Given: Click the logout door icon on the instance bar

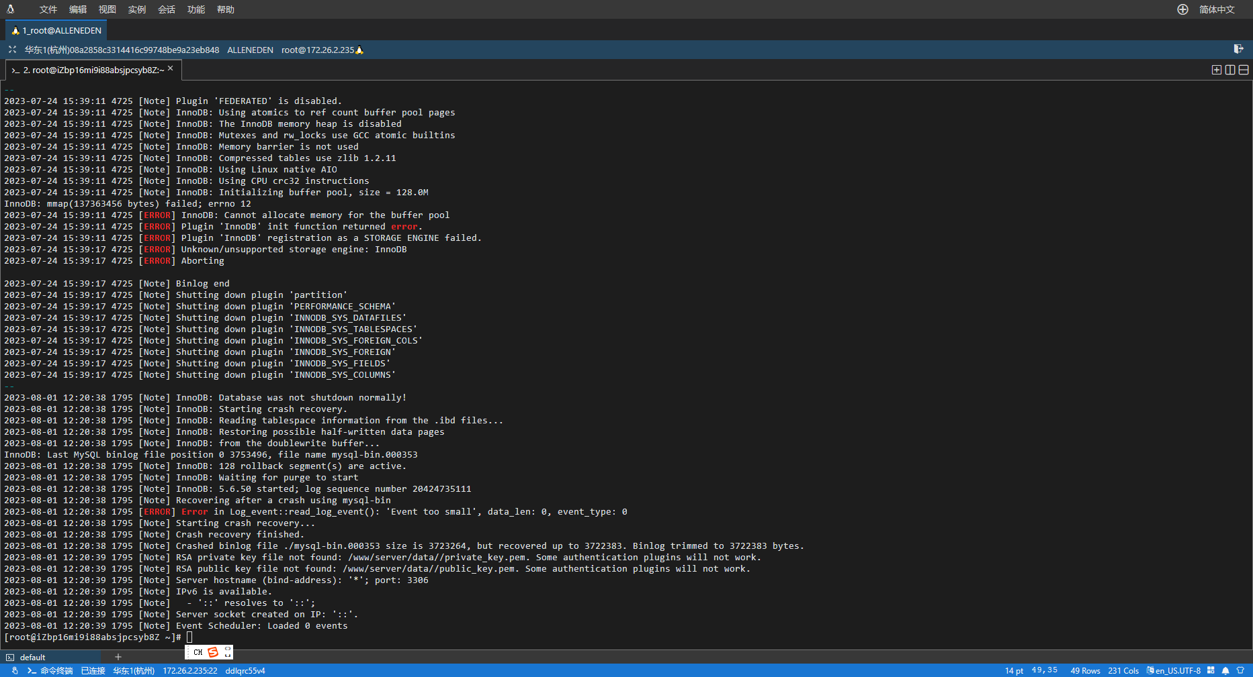Looking at the screenshot, I should (1238, 49).
